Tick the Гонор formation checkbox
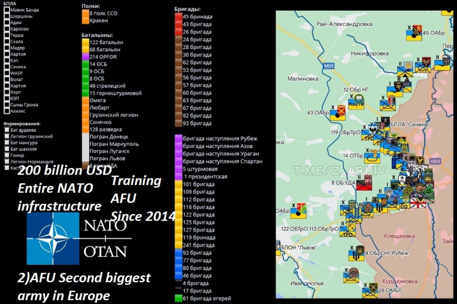This screenshot has width=457, height=304. (x=7, y=155)
